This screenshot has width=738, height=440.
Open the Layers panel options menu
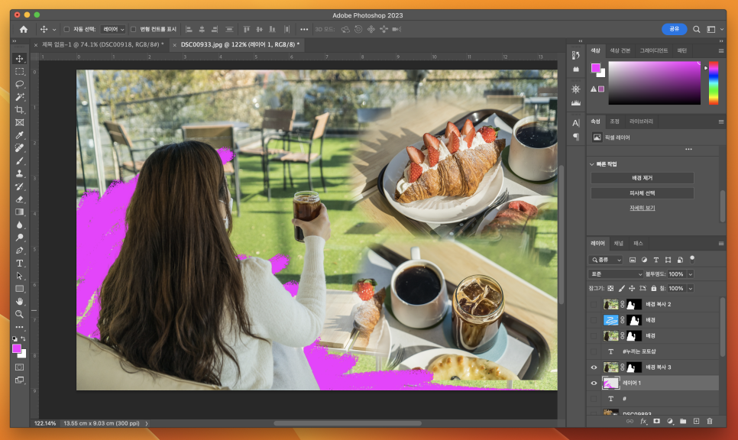(720, 243)
